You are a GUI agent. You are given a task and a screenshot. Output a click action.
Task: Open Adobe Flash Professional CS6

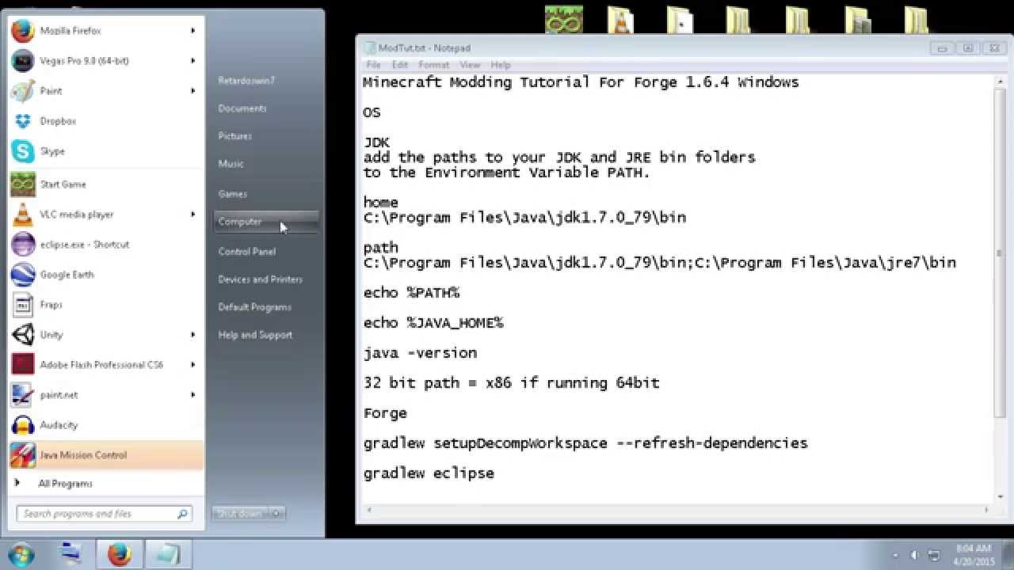click(106, 365)
